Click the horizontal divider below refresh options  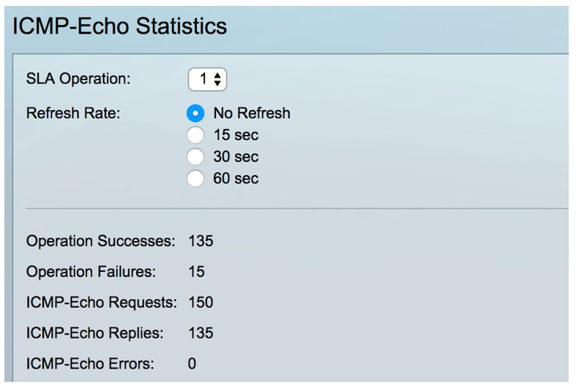tap(293, 208)
